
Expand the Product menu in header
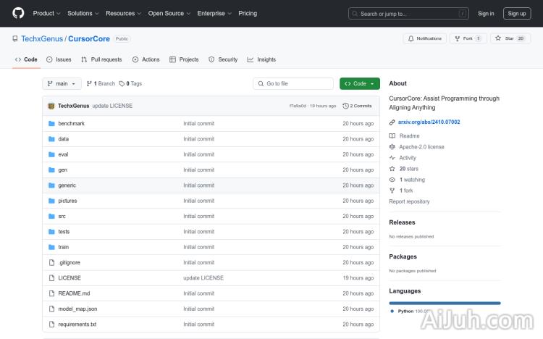(46, 13)
